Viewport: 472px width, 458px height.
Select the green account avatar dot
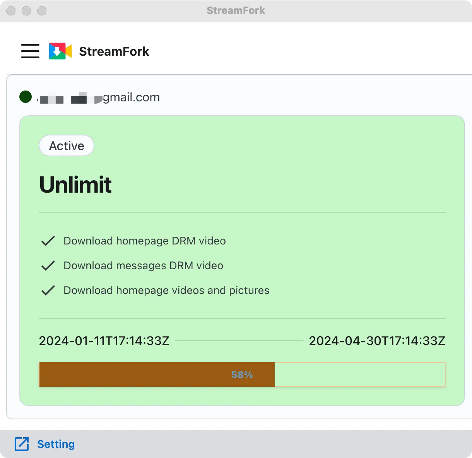(25, 97)
